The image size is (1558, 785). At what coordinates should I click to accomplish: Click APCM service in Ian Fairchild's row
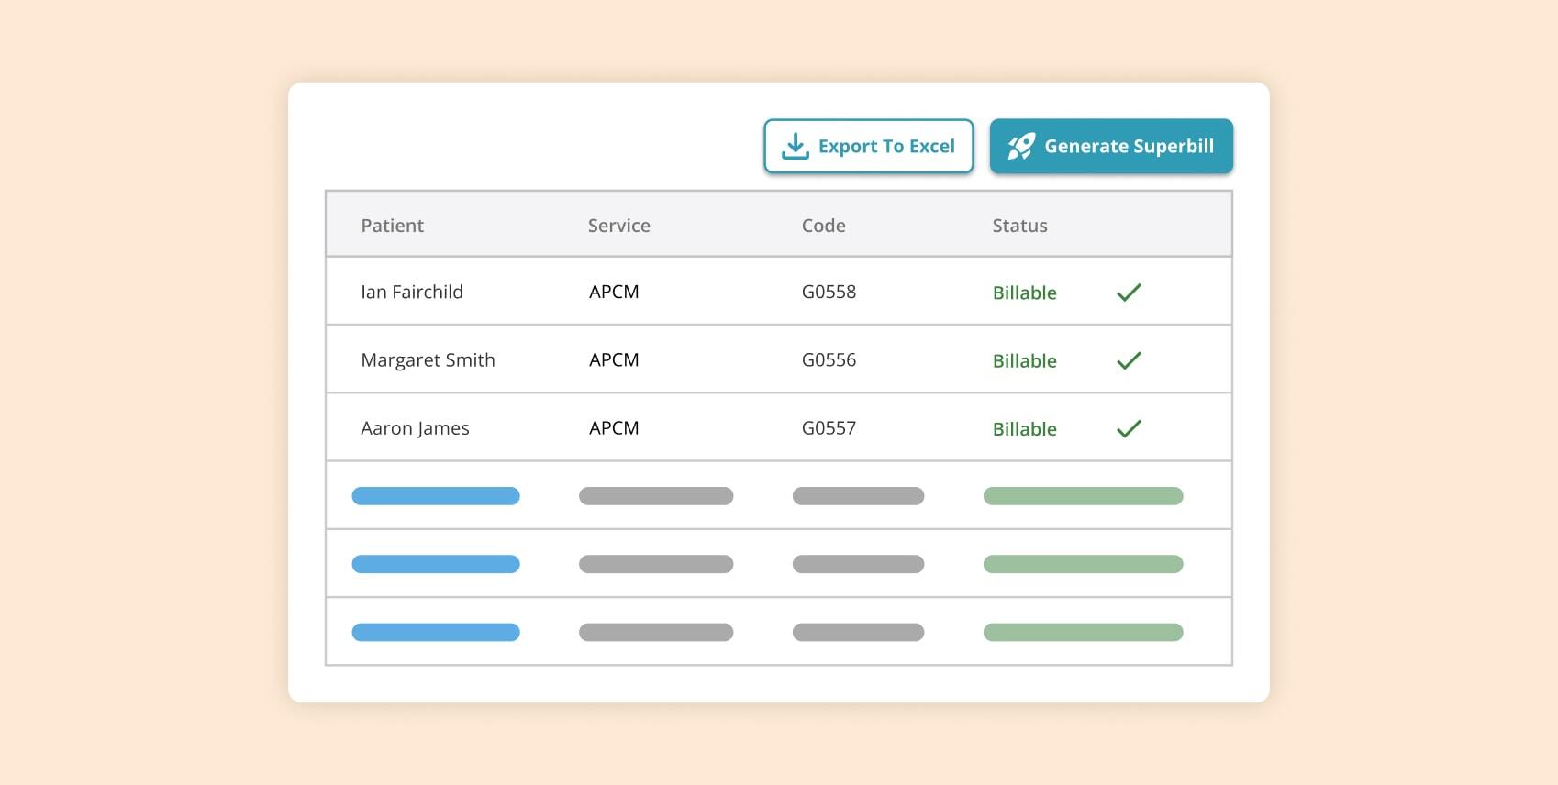(614, 292)
